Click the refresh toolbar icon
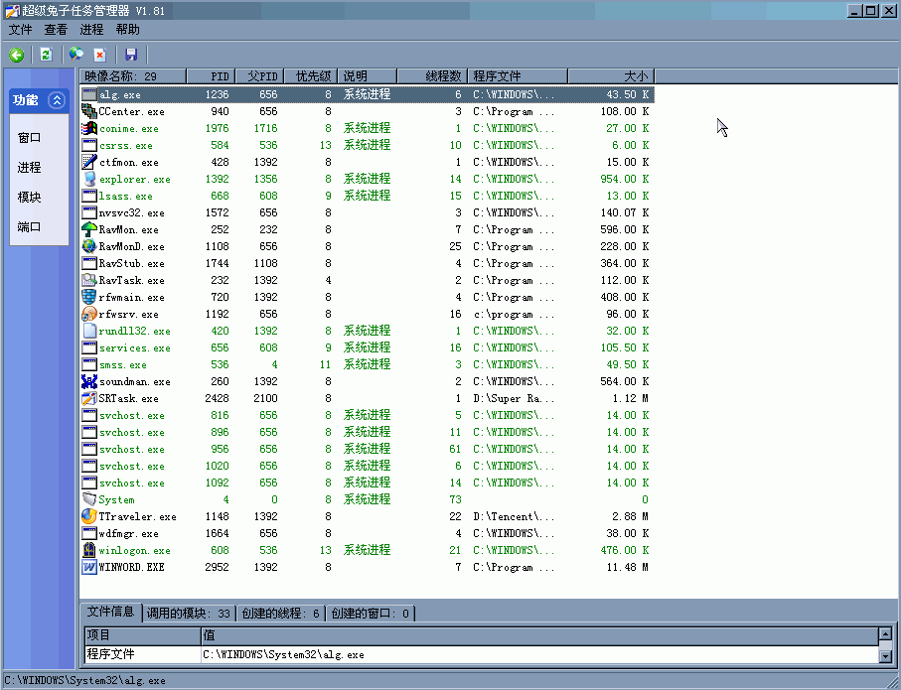Screen dimensions: 901x690 coord(46,55)
